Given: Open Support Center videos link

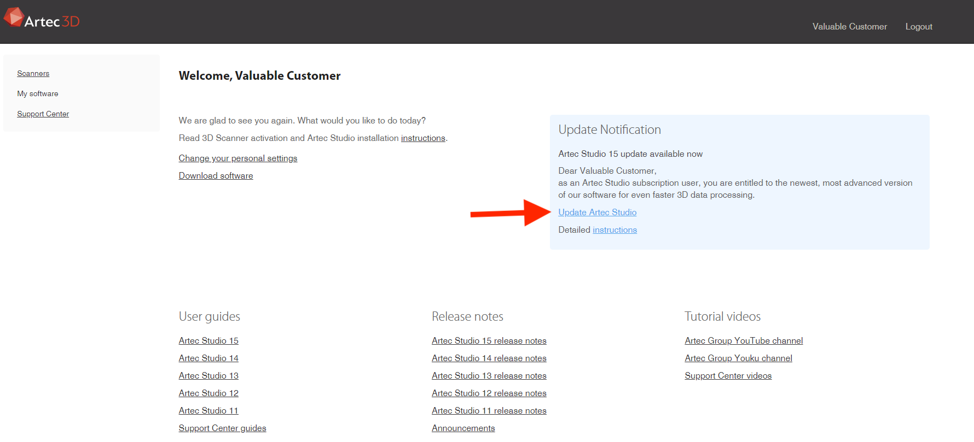Looking at the screenshot, I should (728, 376).
